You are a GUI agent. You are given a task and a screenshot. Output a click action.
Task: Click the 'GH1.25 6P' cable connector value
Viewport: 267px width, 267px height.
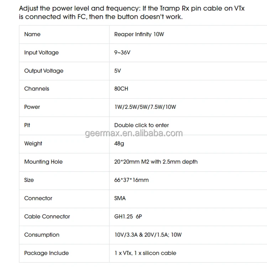tap(128, 216)
